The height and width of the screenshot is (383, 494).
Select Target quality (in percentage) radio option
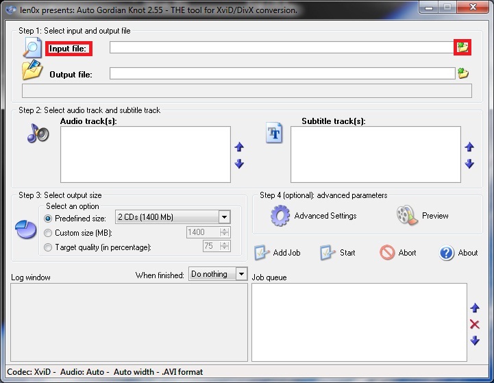[48, 247]
